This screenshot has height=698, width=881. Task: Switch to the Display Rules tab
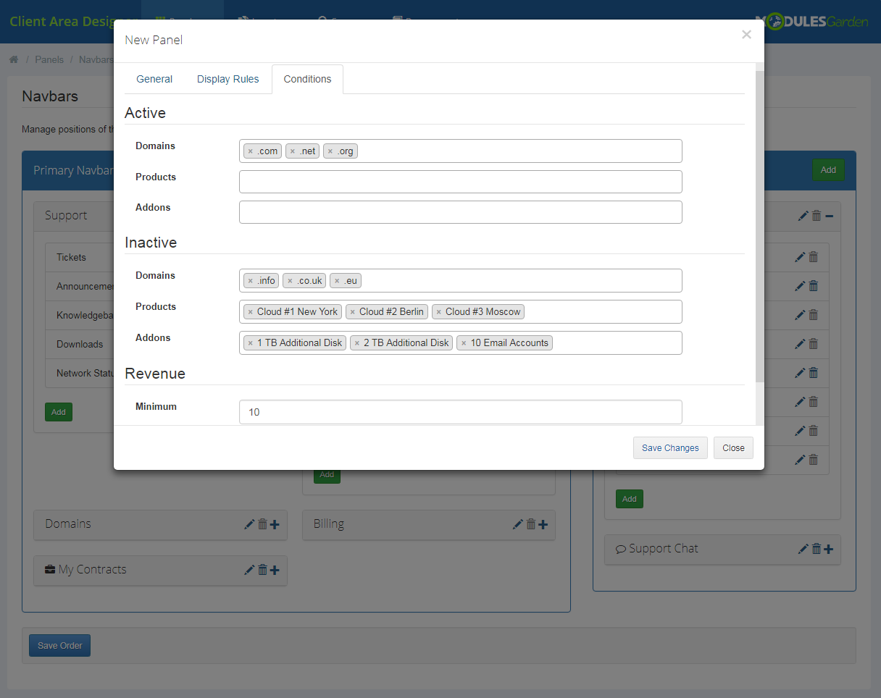227,79
